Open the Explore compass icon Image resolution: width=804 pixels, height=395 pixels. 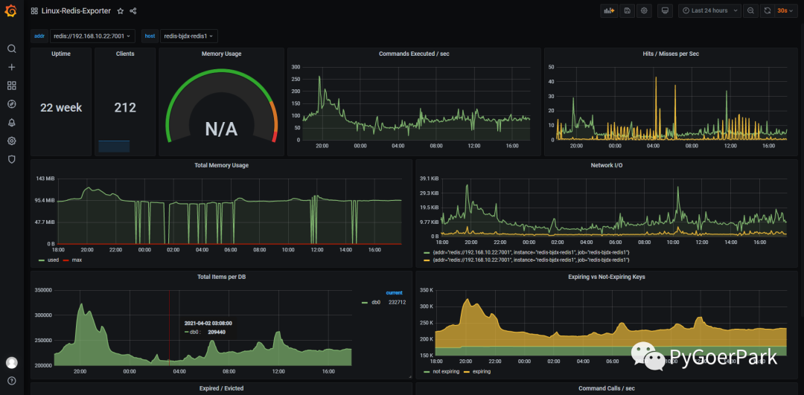(11, 104)
